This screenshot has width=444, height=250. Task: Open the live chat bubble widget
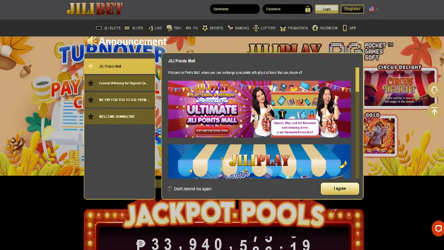click(x=437, y=228)
